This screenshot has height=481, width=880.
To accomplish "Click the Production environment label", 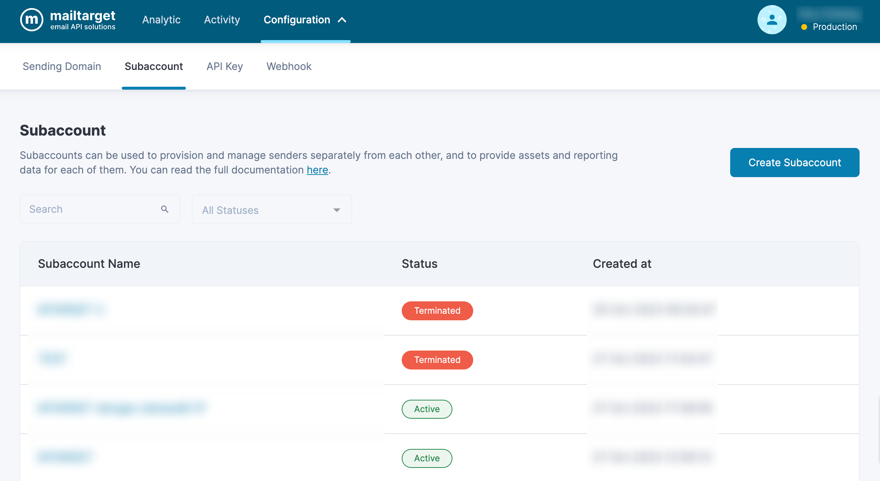I will pos(834,27).
